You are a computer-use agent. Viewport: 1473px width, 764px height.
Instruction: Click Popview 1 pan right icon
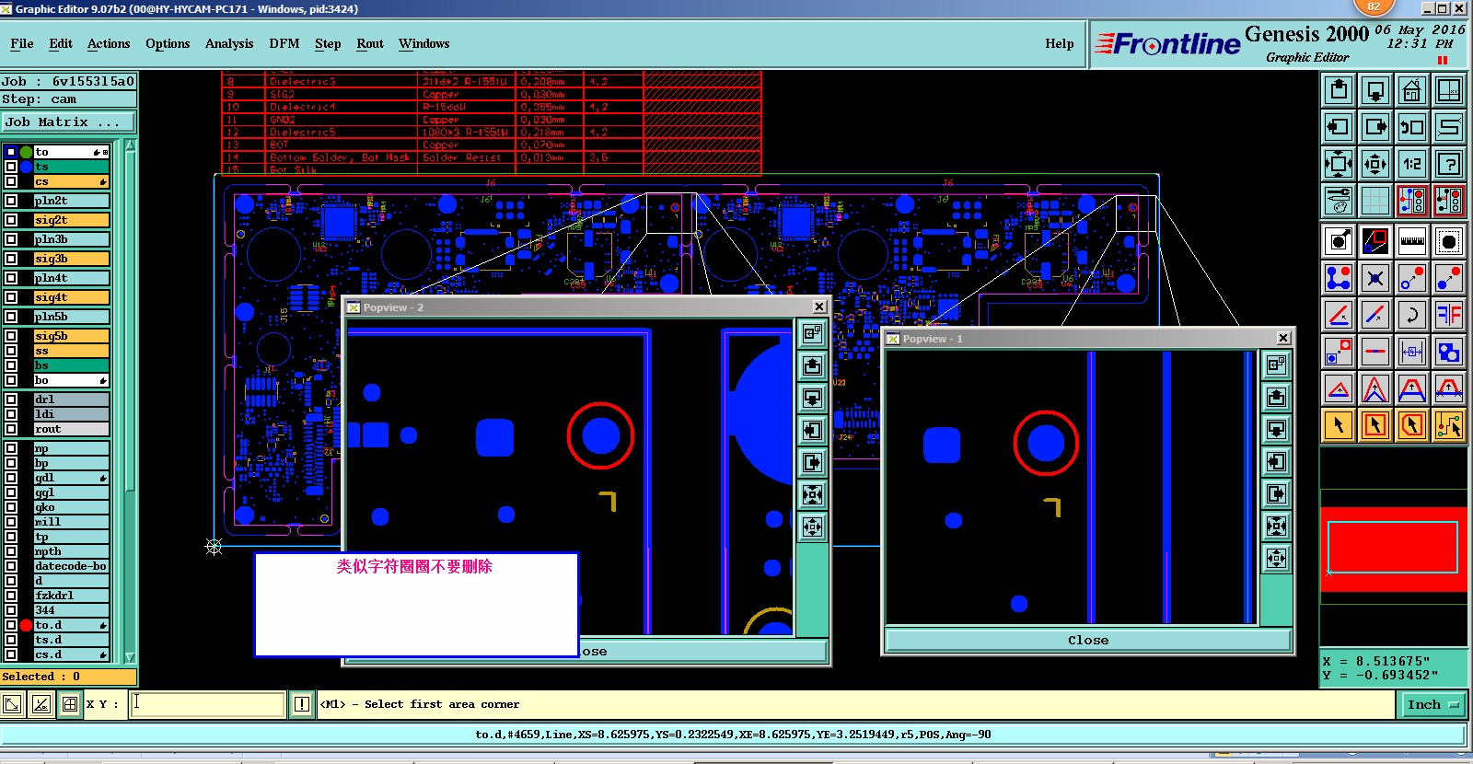pos(1276,493)
